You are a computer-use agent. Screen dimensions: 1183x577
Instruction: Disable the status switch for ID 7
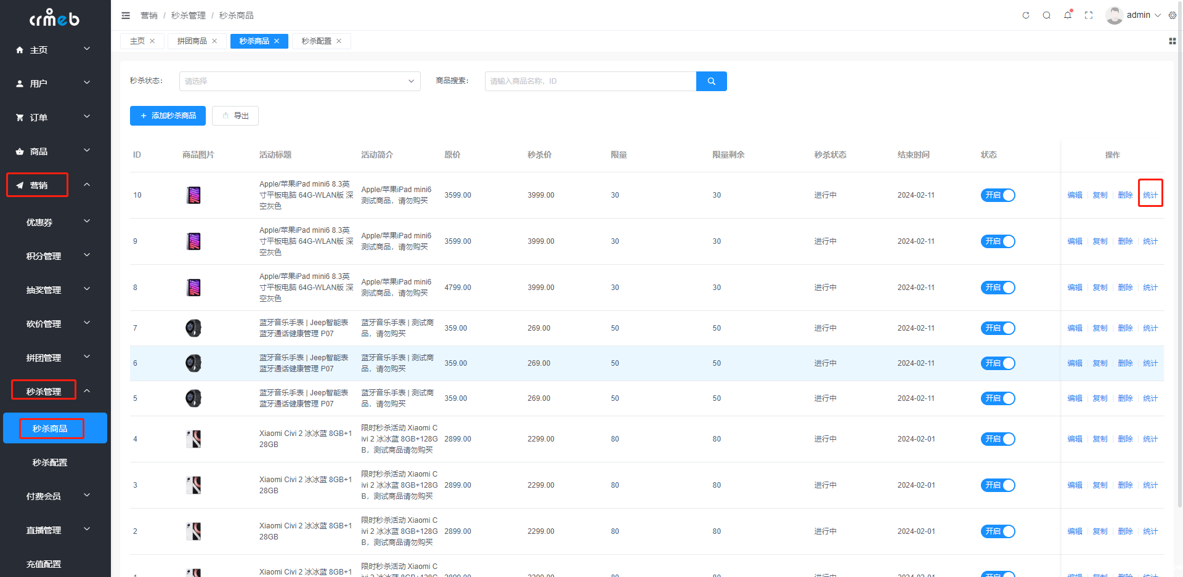point(998,328)
